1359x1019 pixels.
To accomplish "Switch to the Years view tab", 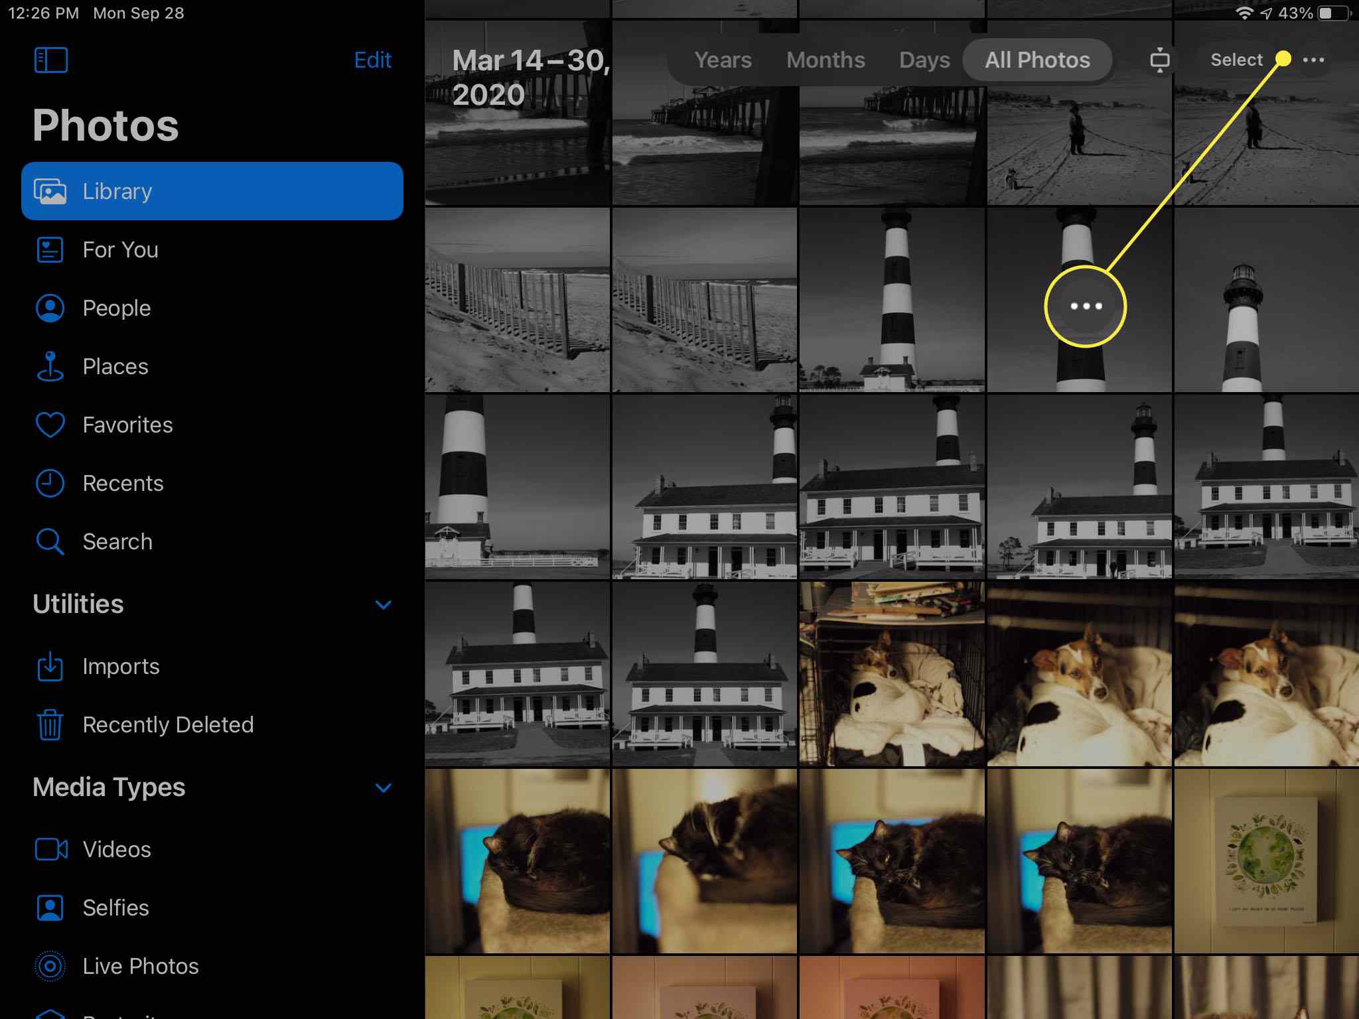I will point(723,59).
